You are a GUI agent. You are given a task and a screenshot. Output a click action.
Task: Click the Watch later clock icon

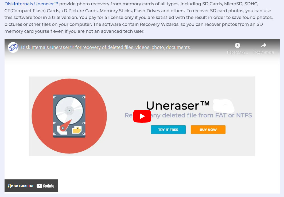(237, 45)
